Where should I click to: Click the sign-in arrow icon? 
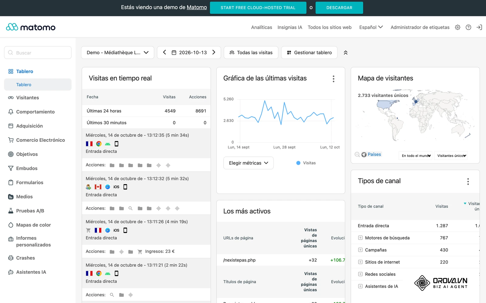tap(479, 27)
